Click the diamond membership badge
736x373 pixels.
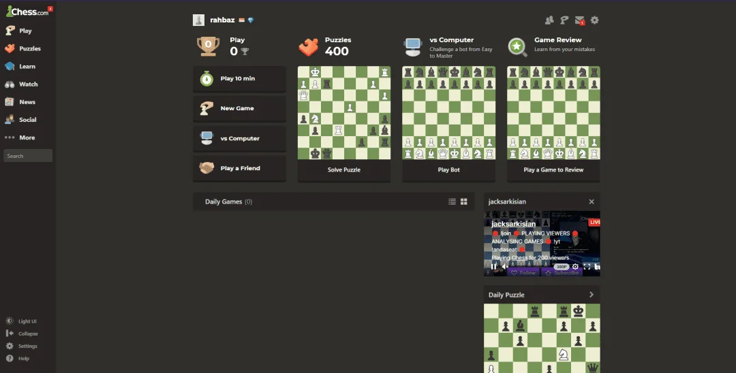(x=251, y=20)
